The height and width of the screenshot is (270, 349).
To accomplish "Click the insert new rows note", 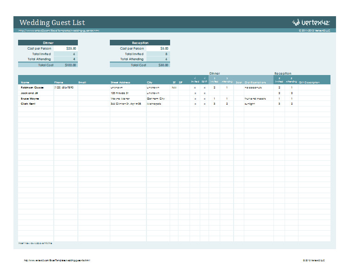I will click(x=35, y=243).
